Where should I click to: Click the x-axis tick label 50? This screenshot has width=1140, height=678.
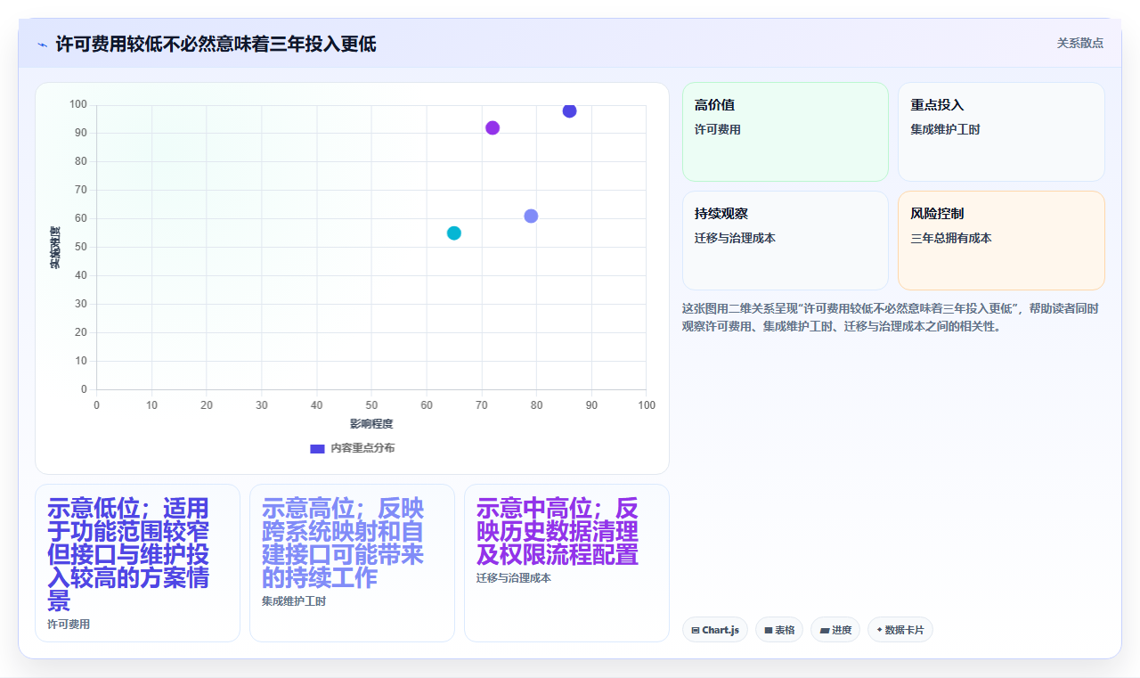[x=371, y=405]
